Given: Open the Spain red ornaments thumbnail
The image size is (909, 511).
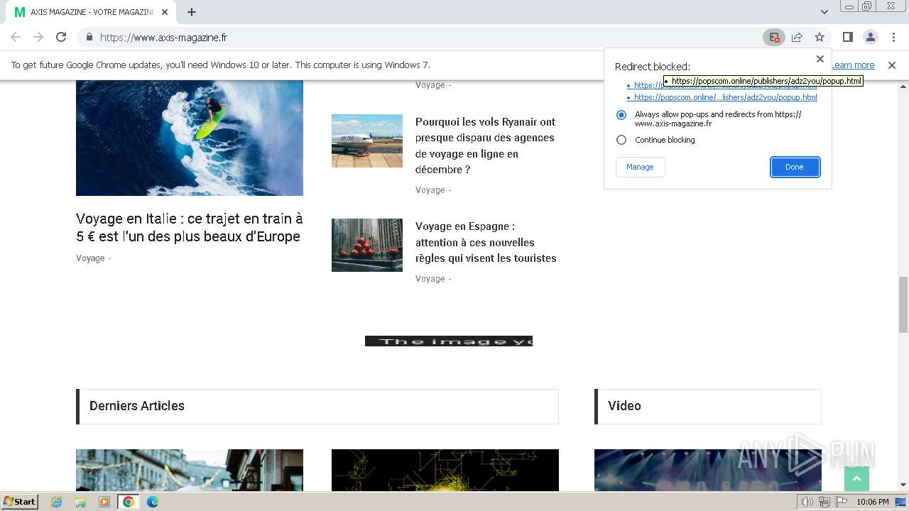Looking at the screenshot, I should click(x=367, y=245).
